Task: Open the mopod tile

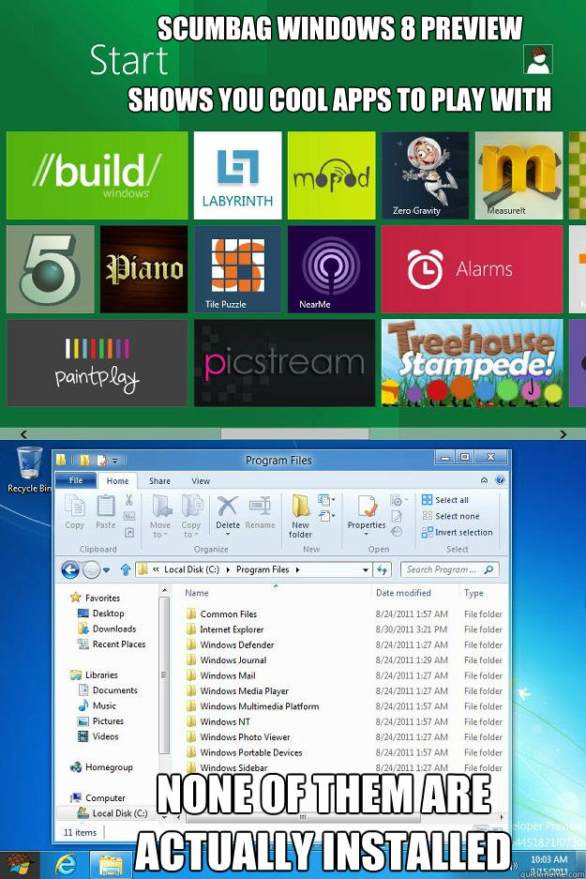Action: coord(331,175)
